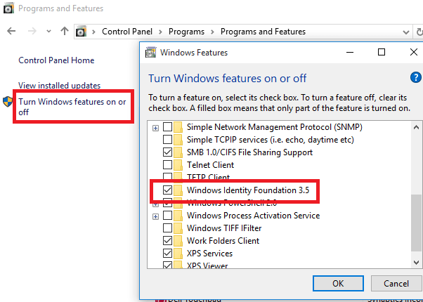Viewport: 423px width, 302px height.
Task: Expand the Simple Network Management Protocol node
Action: 155,127
